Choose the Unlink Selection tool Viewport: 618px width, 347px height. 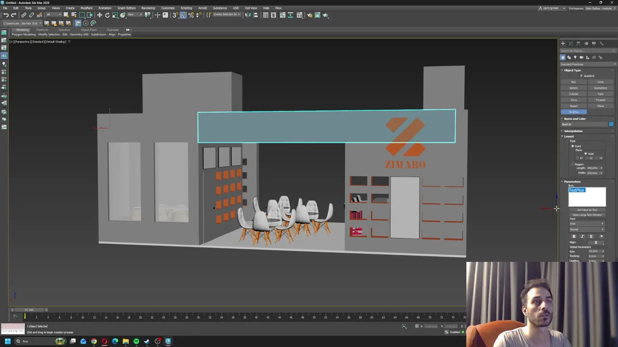(31, 15)
